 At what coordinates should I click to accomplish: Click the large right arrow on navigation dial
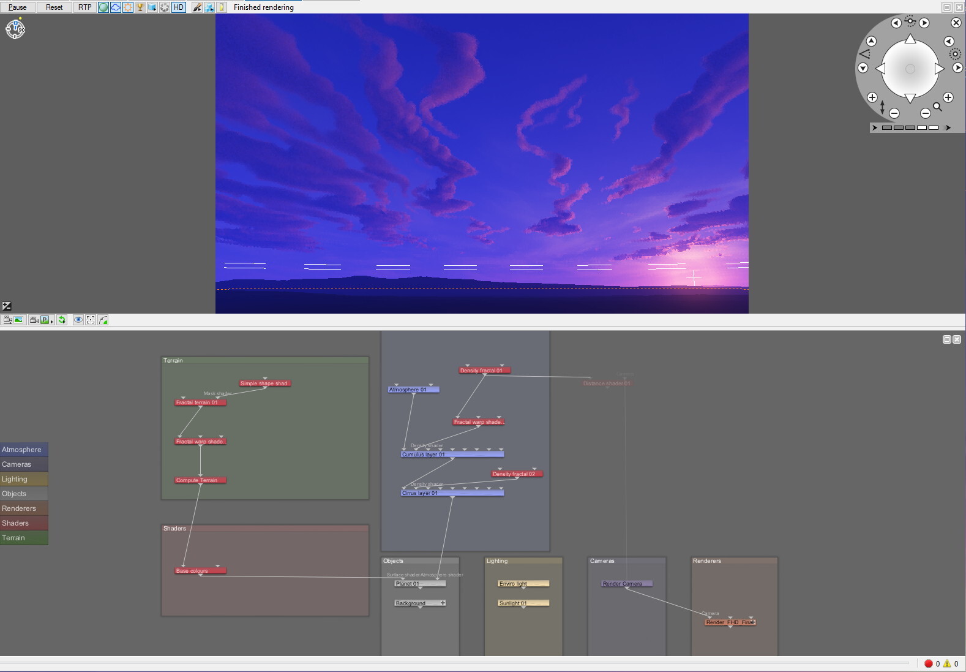click(940, 69)
